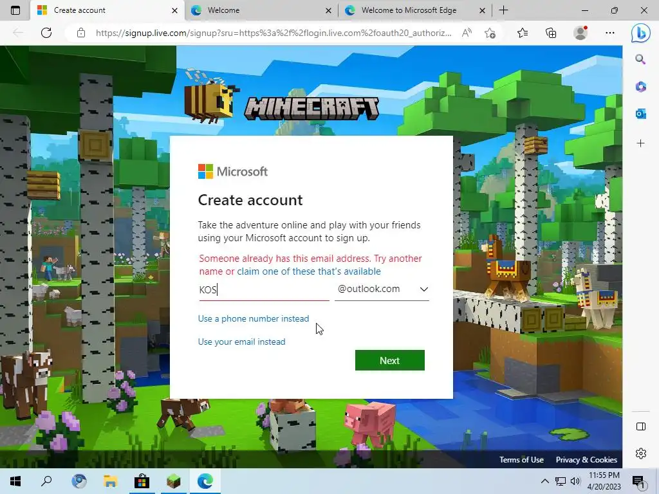Open File Explorer from taskbar
The width and height of the screenshot is (659, 494).
[x=110, y=481]
